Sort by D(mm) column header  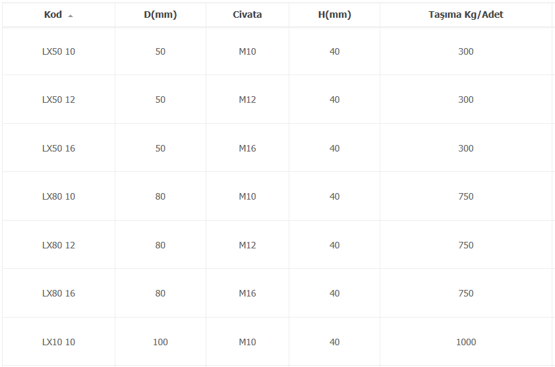[160, 14]
